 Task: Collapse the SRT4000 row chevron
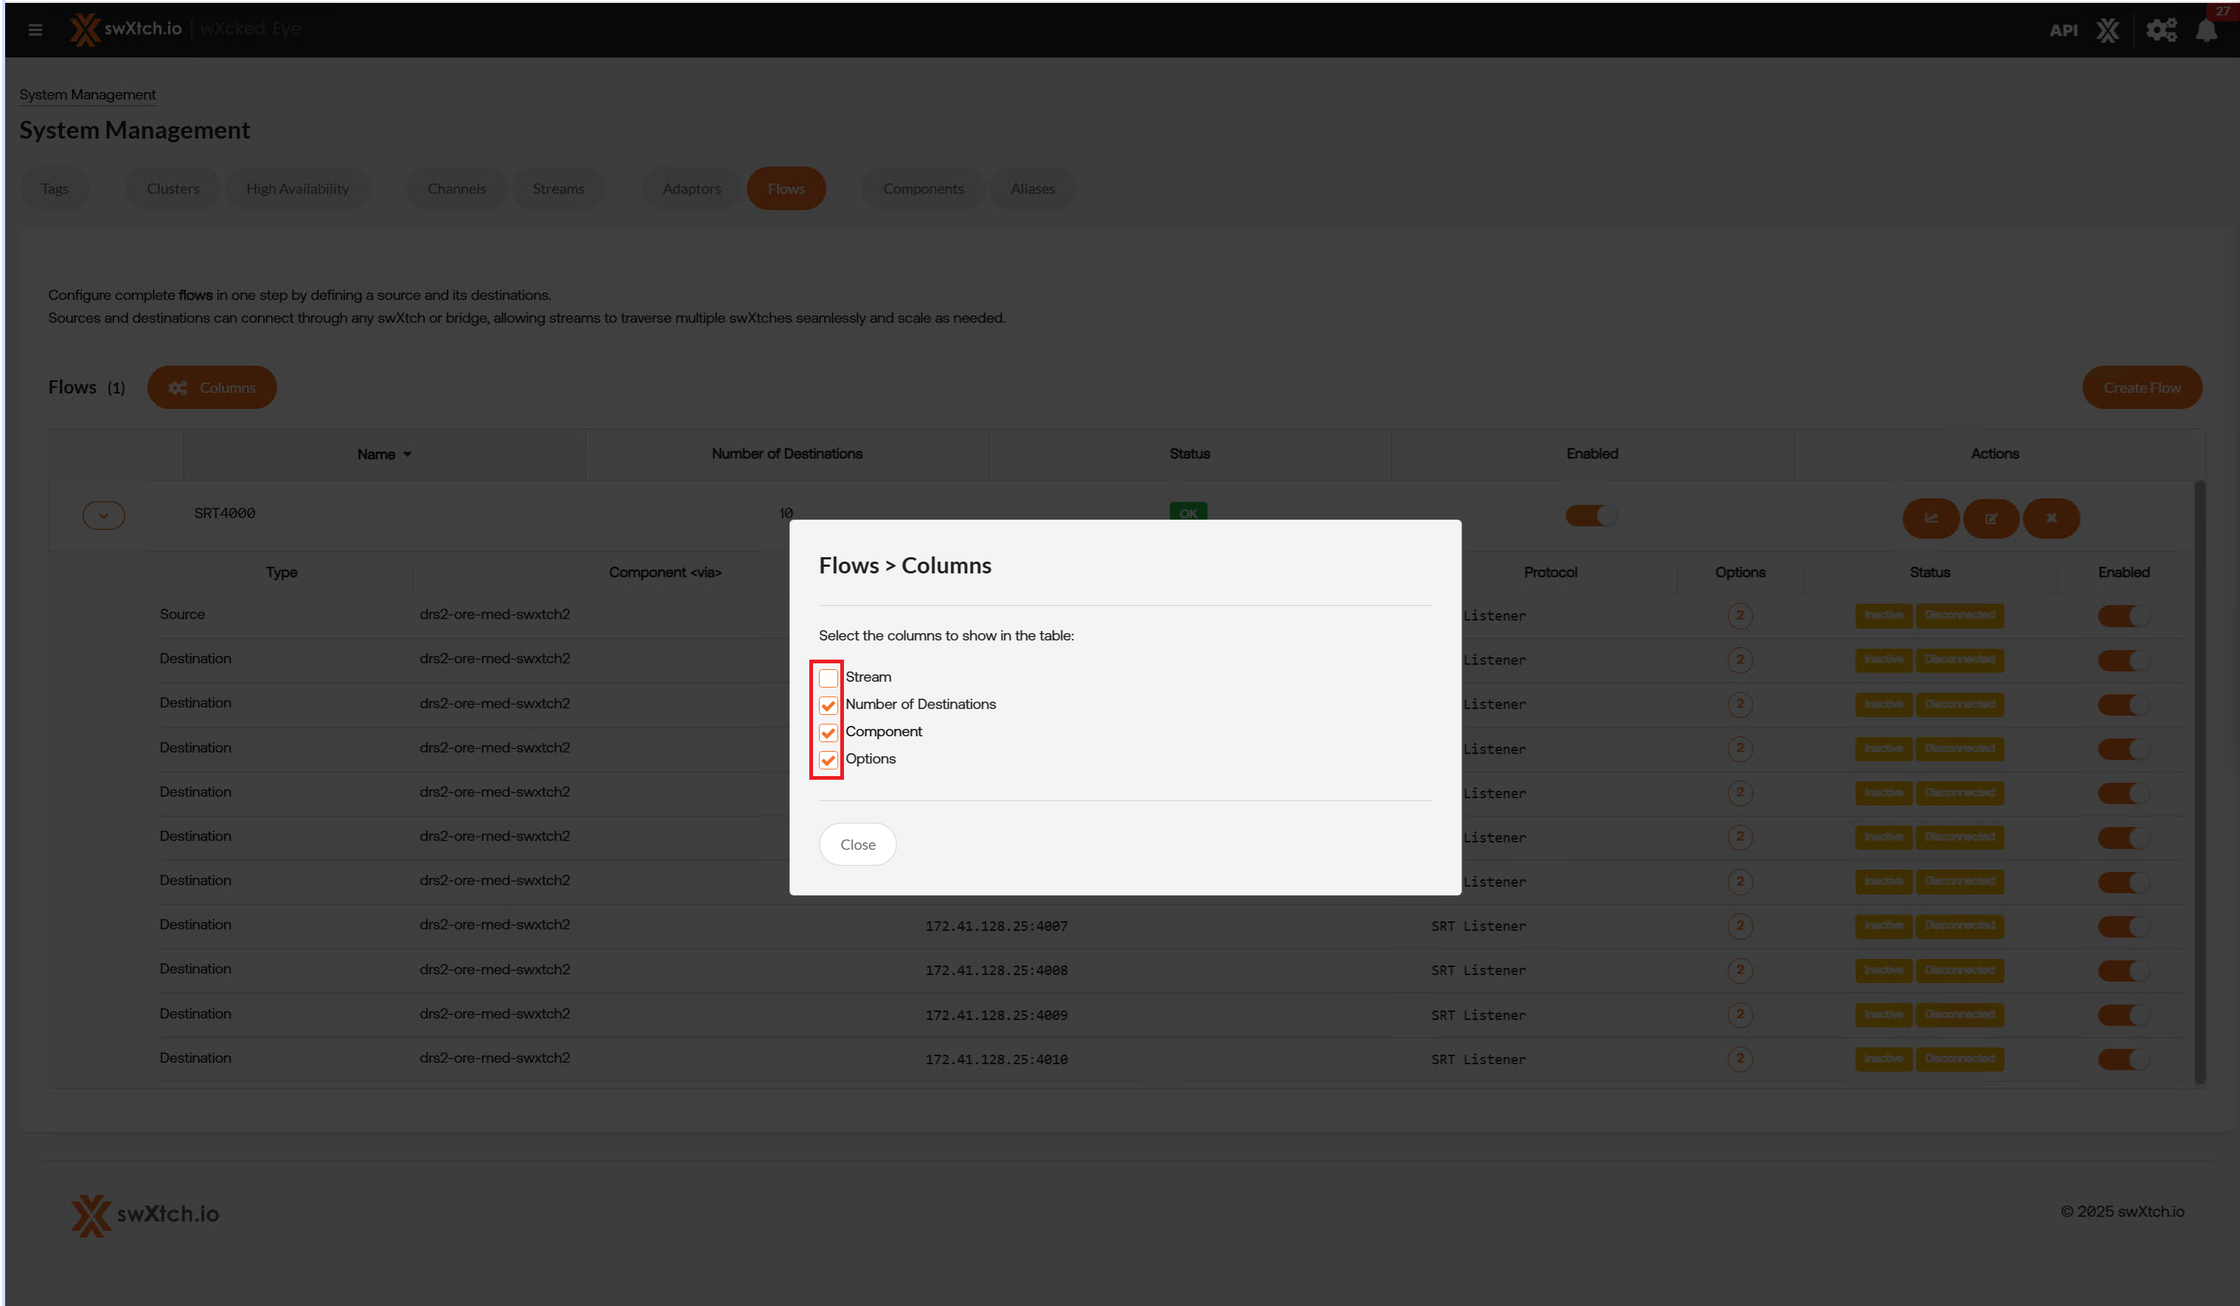pos(103,516)
